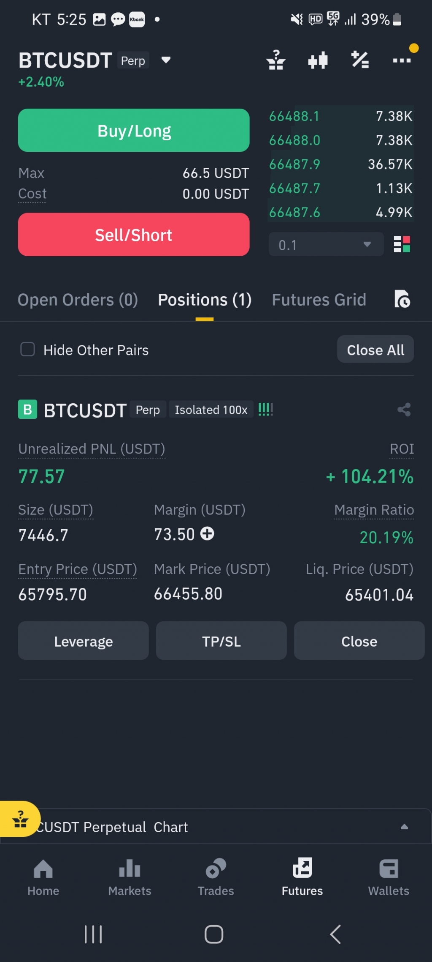The height and width of the screenshot is (962, 432).
Task: Open TP/SL settings for the position
Action: (221, 641)
